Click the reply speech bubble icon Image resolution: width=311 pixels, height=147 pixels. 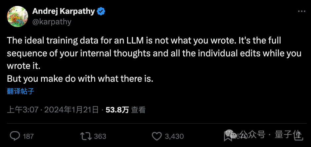[x=15, y=136]
